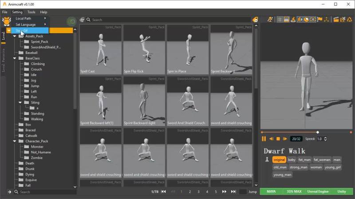
Task: Toggle the checkered ground floor icon
Action: coord(286,19)
